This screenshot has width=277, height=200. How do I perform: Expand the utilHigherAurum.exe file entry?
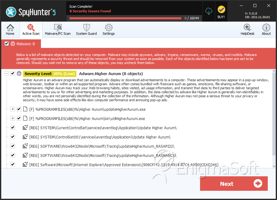pos(13,118)
